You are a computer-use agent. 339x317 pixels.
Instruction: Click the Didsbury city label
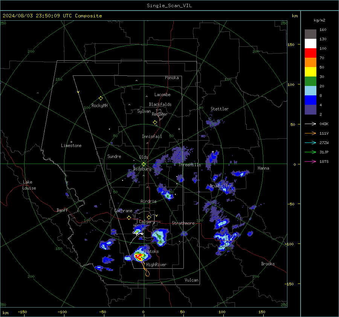point(142,169)
